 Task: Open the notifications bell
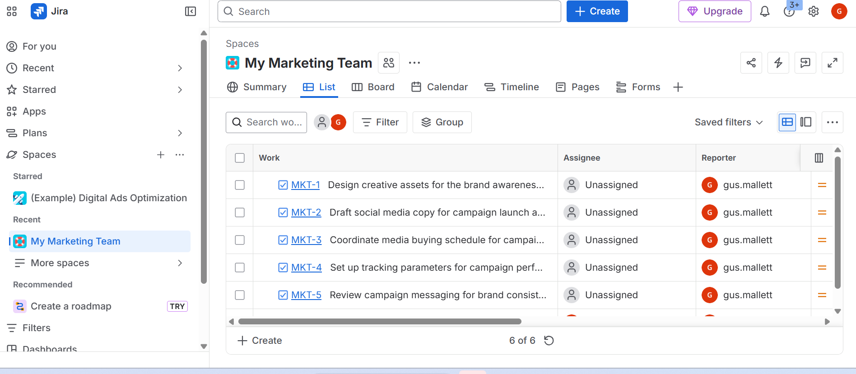click(765, 11)
